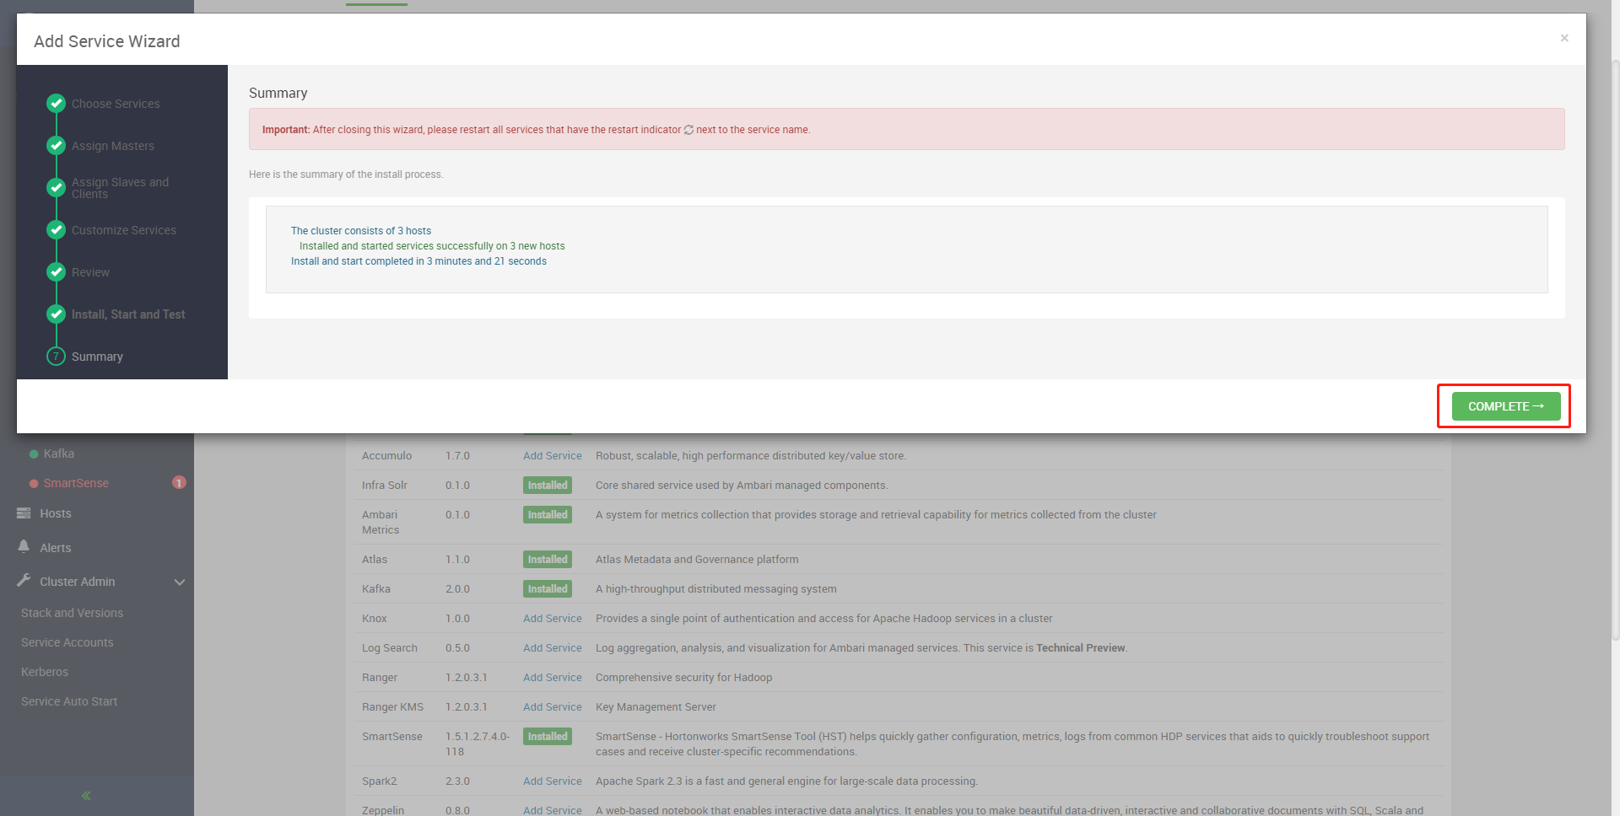This screenshot has width=1620, height=816.
Task: Click the Accumulo service name cell
Action: 387,456
